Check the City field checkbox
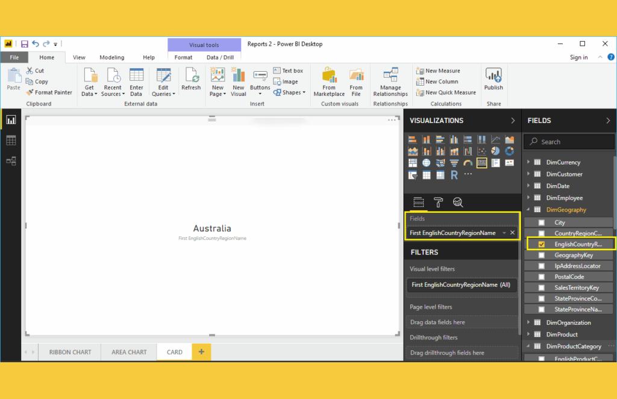Viewport: 617px width, 399px height. [x=541, y=222]
